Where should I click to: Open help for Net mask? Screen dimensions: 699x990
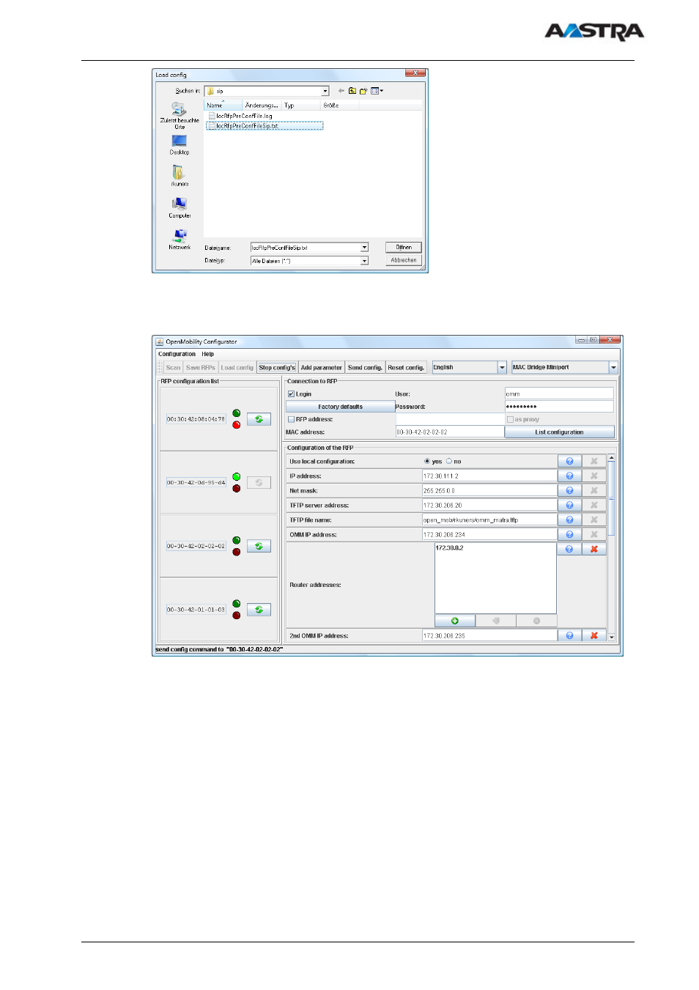pos(569,490)
